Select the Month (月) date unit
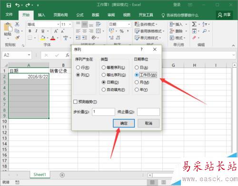 tap(137, 82)
